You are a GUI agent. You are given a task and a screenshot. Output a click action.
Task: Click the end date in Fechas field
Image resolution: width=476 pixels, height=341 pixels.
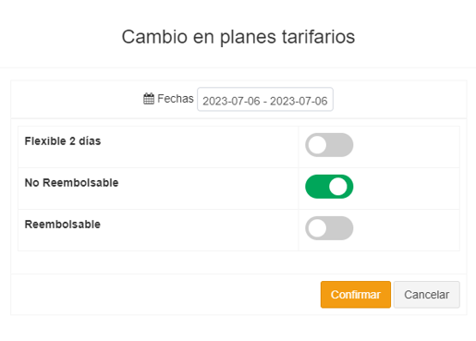pyautogui.click(x=299, y=101)
